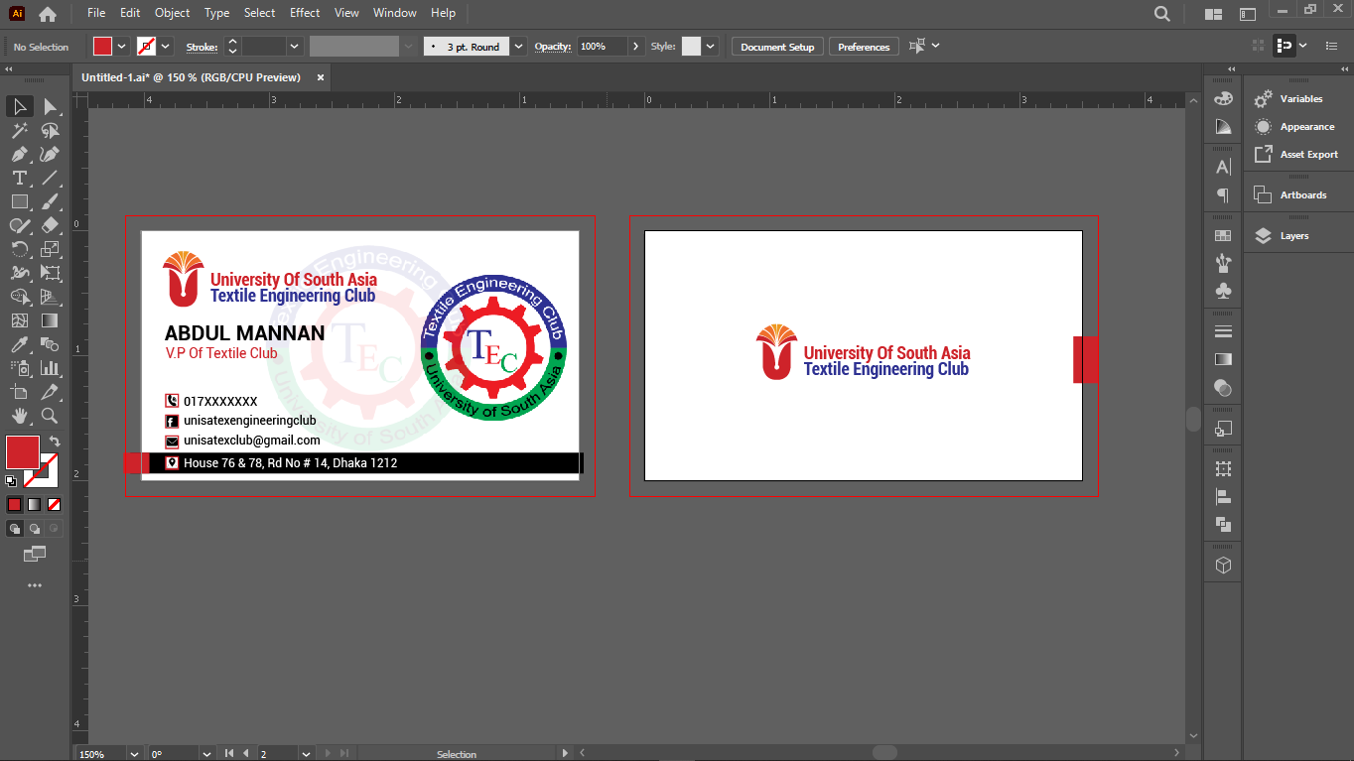This screenshot has width=1354, height=761.
Task: Open the Symbols panel icon in dock
Action: click(1223, 291)
